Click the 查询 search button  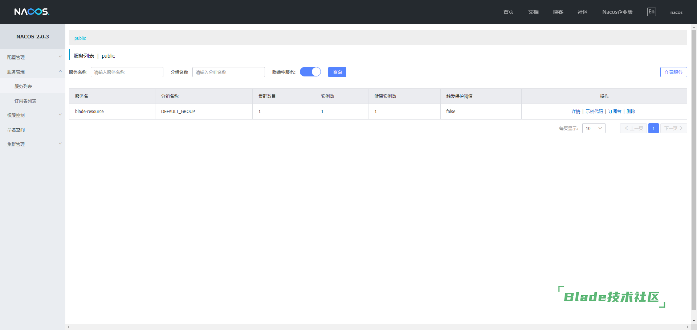coord(337,72)
